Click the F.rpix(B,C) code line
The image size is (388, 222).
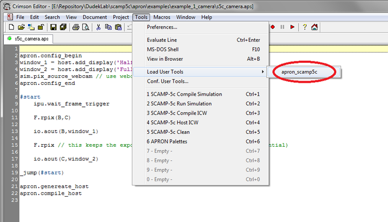click(x=52, y=118)
